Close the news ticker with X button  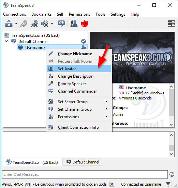point(112,184)
